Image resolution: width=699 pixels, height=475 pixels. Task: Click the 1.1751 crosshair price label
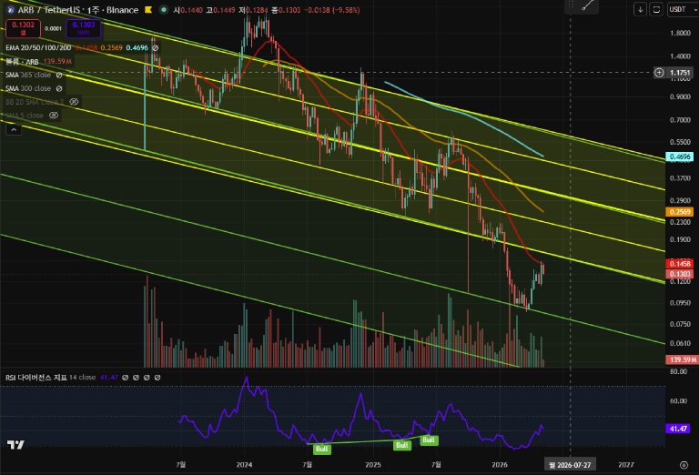pyautogui.click(x=681, y=72)
